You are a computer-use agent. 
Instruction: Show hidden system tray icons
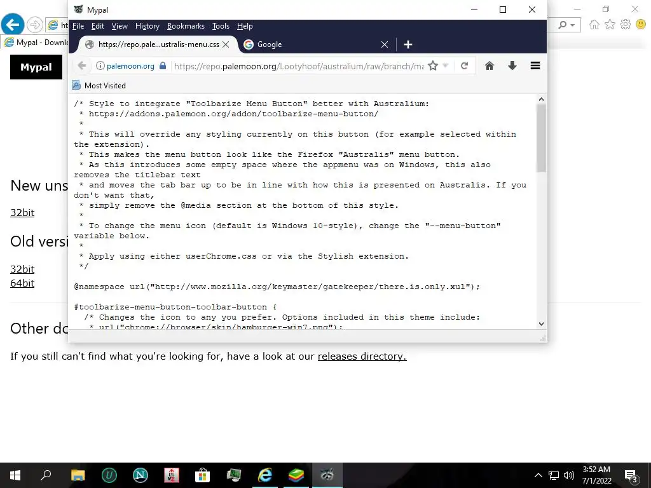[x=538, y=475]
